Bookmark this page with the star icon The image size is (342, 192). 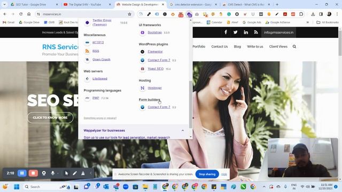(x=129, y=14)
